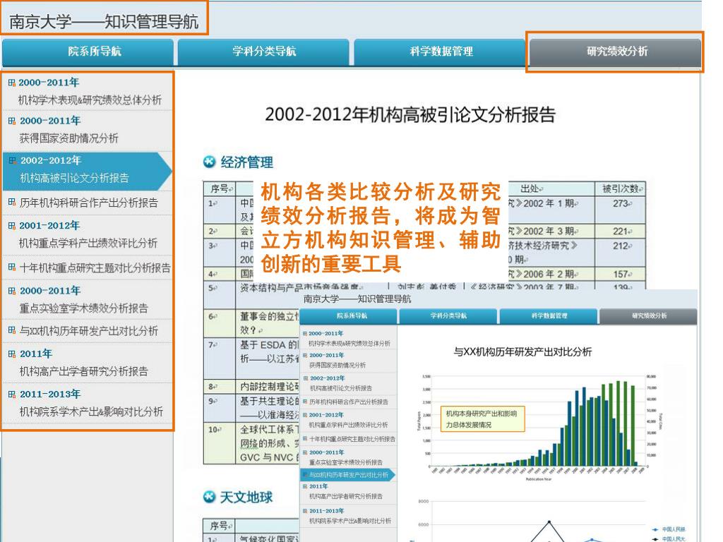The image size is (723, 542).
Task: Expand icon beside 历年机构科研合作产出分析报告
Action: (x=12, y=202)
